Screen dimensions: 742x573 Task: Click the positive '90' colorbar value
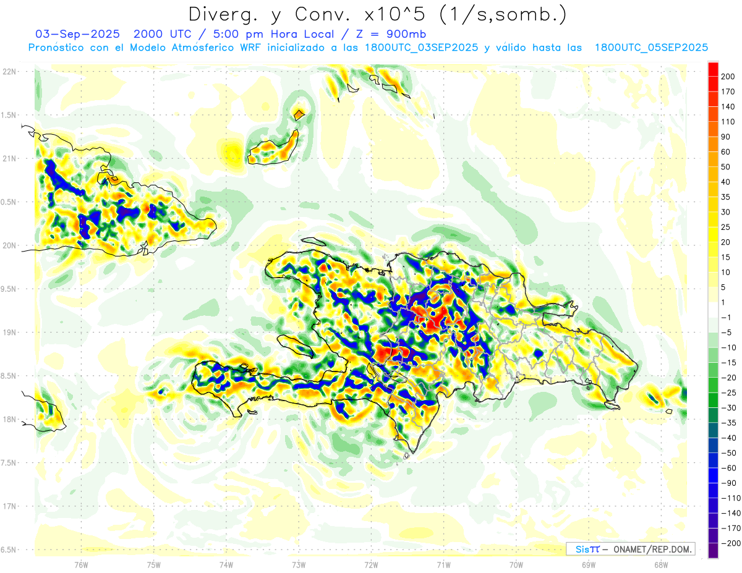pos(727,137)
